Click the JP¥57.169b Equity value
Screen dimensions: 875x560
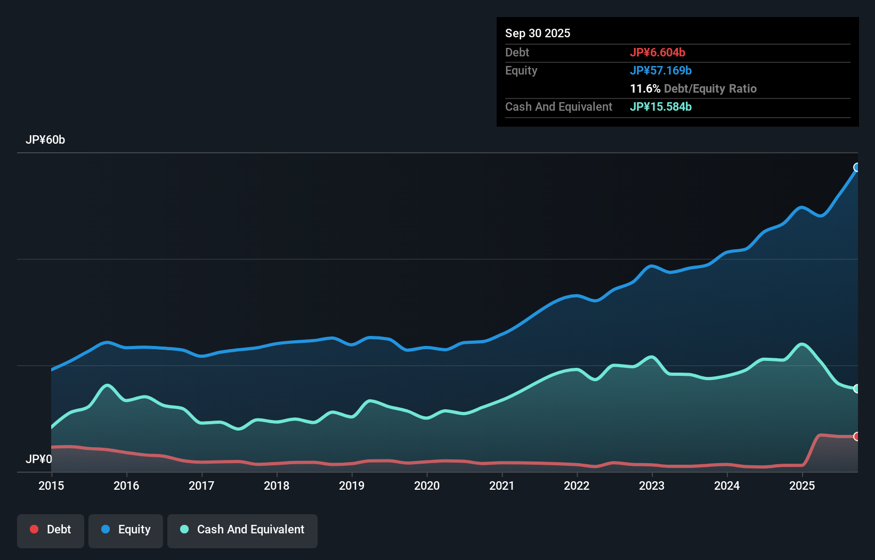(661, 70)
